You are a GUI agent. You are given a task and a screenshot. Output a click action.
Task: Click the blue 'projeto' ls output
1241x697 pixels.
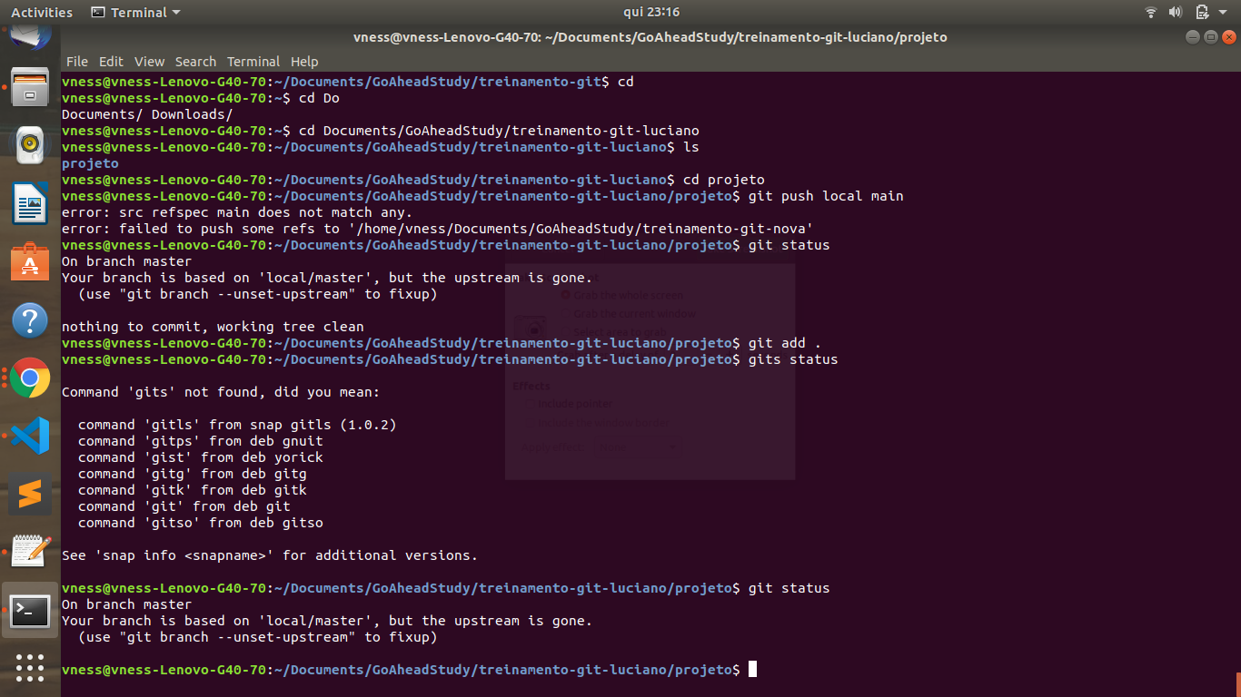click(90, 163)
